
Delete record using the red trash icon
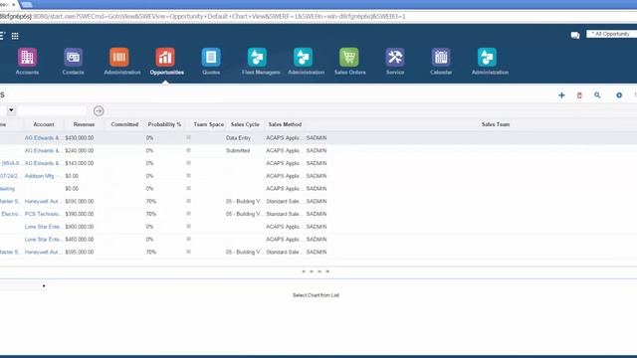tap(579, 95)
